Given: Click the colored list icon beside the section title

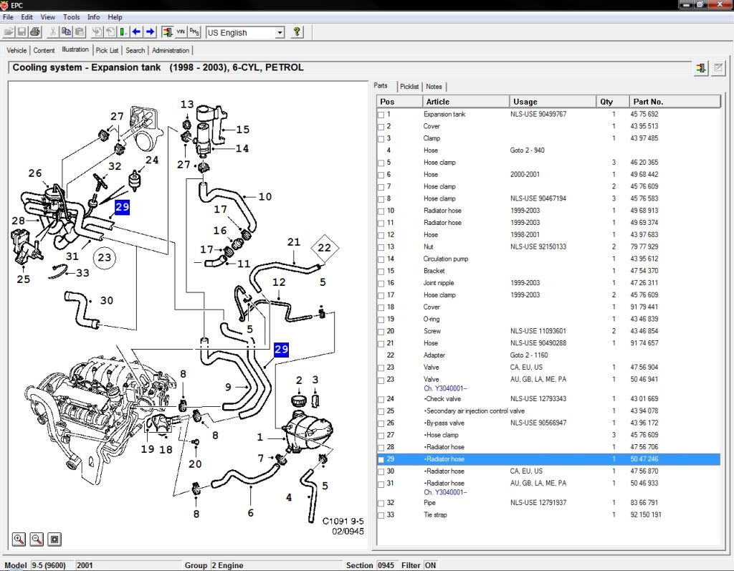Looking at the screenshot, I should pyautogui.click(x=701, y=68).
